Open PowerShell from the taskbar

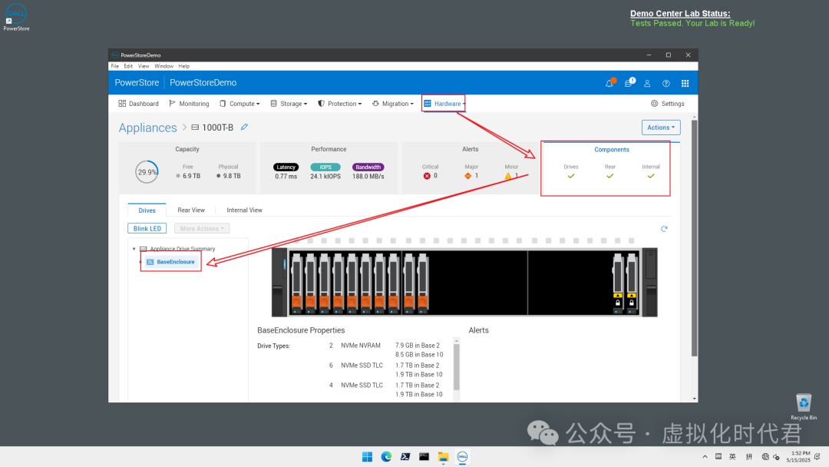[405, 456]
